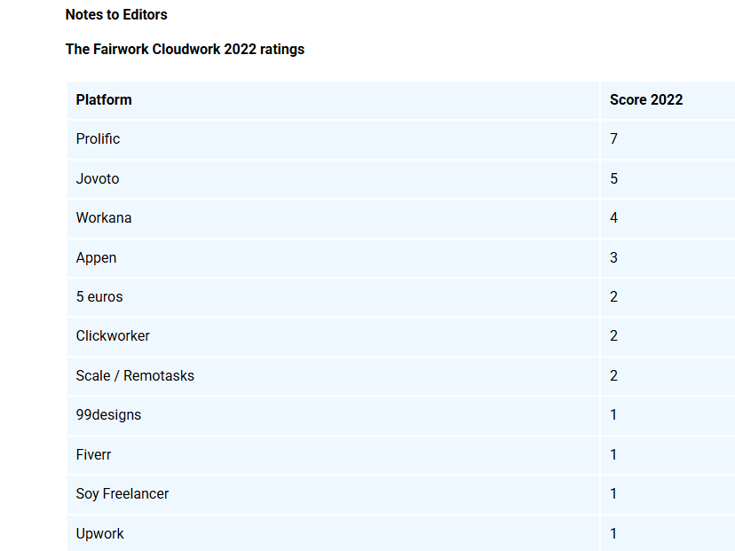The width and height of the screenshot is (735, 551).
Task: Click the Notes to Editors heading
Action: pos(116,14)
